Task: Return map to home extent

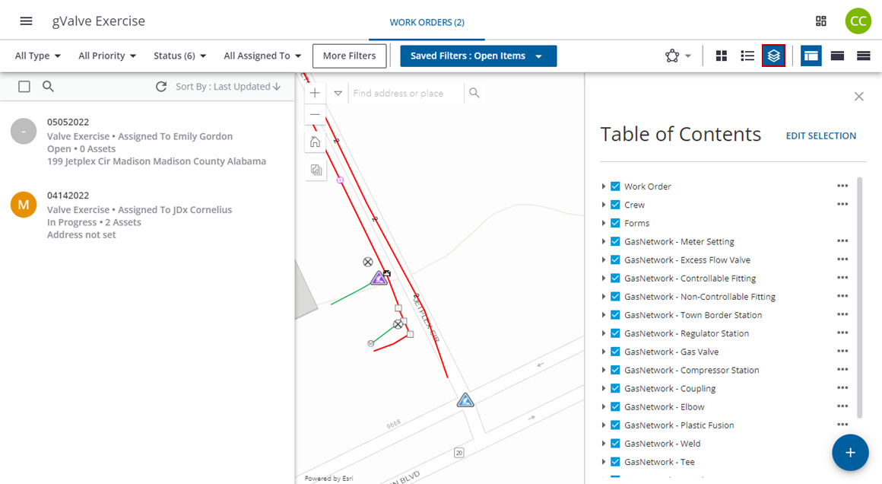Action: click(315, 142)
